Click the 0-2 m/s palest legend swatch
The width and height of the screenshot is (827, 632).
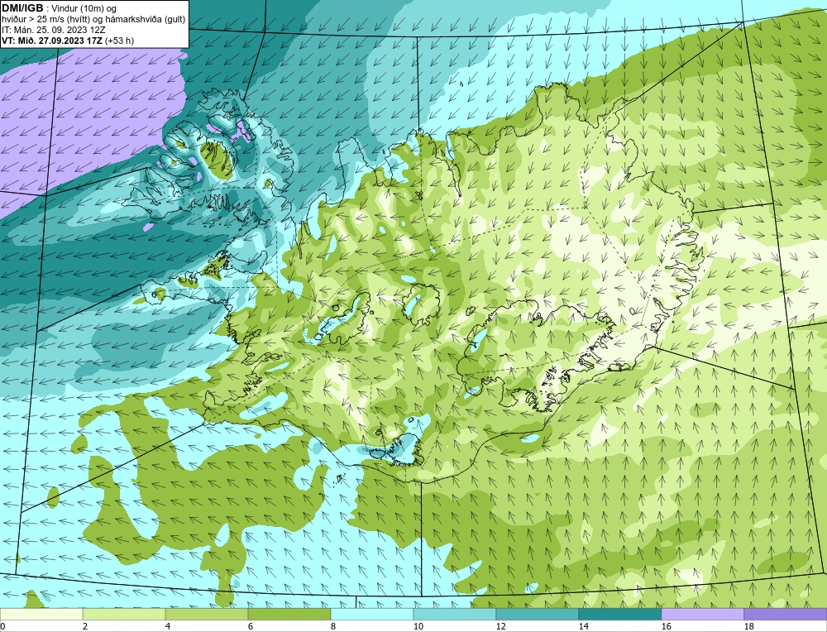[41, 614]
